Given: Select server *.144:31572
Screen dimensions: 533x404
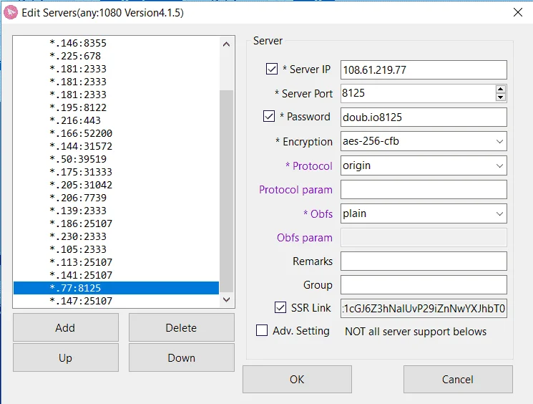Looking at the screenshot, I should (116, 146).
